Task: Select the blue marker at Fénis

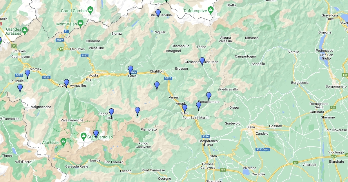Action: pos(130,70)
